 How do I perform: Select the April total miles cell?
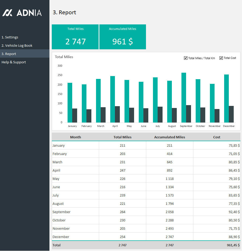pyautogui.click(x=122, y=171)
